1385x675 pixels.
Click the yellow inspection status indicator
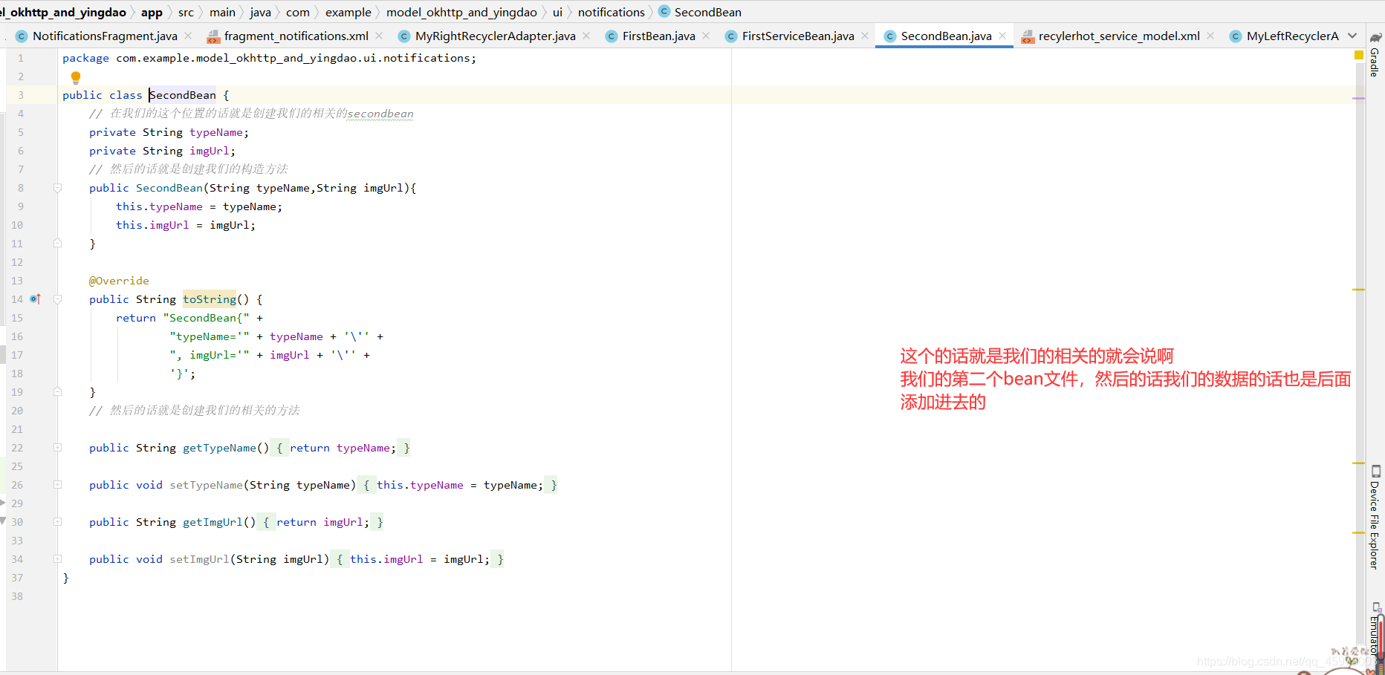click(1359, 55)
